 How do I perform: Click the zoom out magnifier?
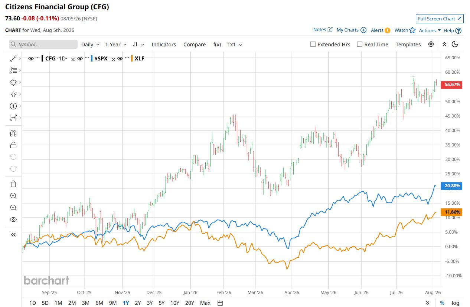pos(13,208)
